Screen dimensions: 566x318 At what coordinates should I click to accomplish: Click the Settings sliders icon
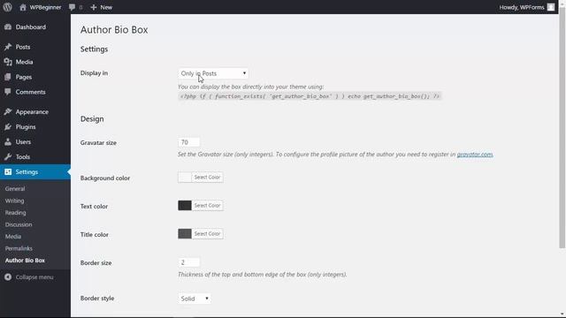point(8,172)
